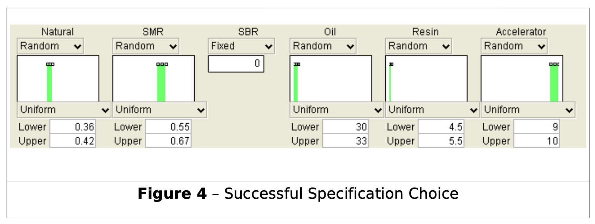Change SMR from Random using its dropdown

(x=145, y=46)
